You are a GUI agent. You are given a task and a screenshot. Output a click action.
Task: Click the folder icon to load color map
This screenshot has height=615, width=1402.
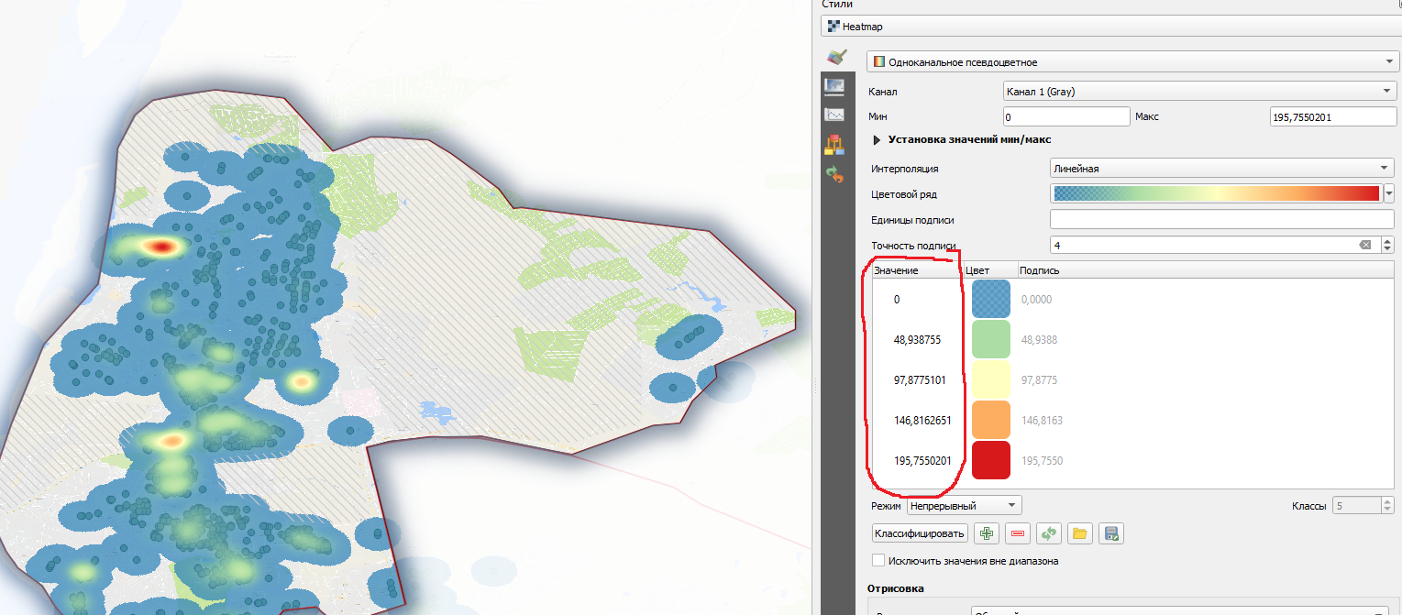(1080, 533)
